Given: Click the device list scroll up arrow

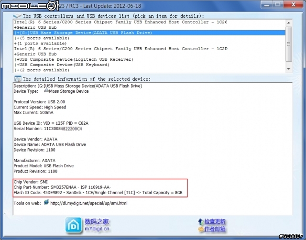Looking at the screenshot, I should click(289, 23).
